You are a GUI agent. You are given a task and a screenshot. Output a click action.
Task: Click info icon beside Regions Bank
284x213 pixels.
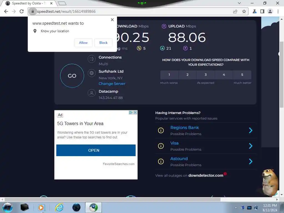tap(161, 130)
